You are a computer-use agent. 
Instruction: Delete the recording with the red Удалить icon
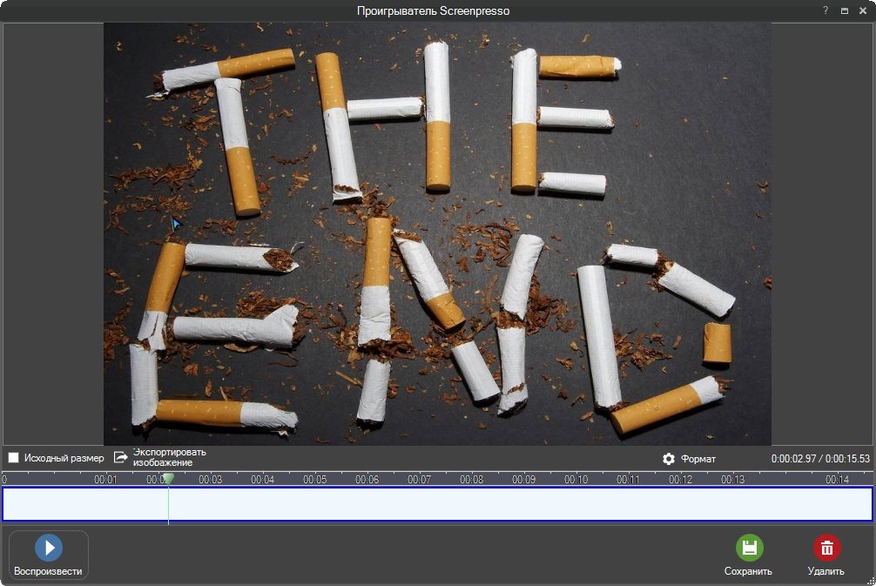827,548
